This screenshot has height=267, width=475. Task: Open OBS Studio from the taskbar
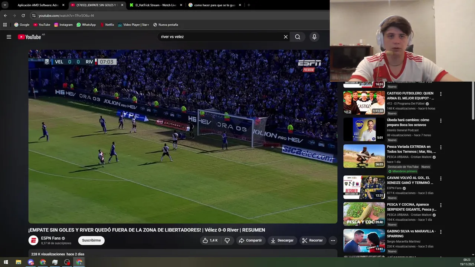point(67,262)
